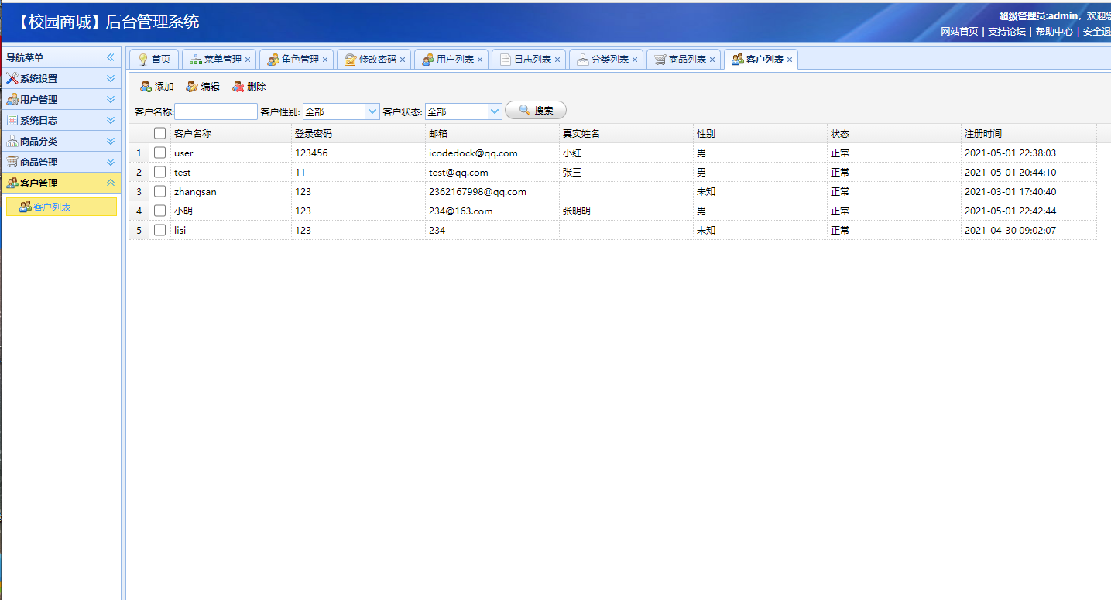Open the 客户性别 dropdown
1111x600 pixels.
click(371, 111)
